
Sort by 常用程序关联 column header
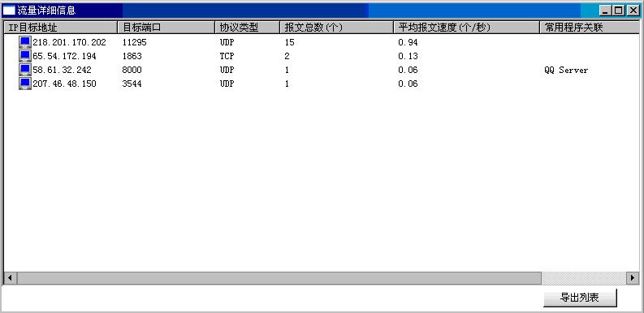pyautogui.click(x=590, y=28)
